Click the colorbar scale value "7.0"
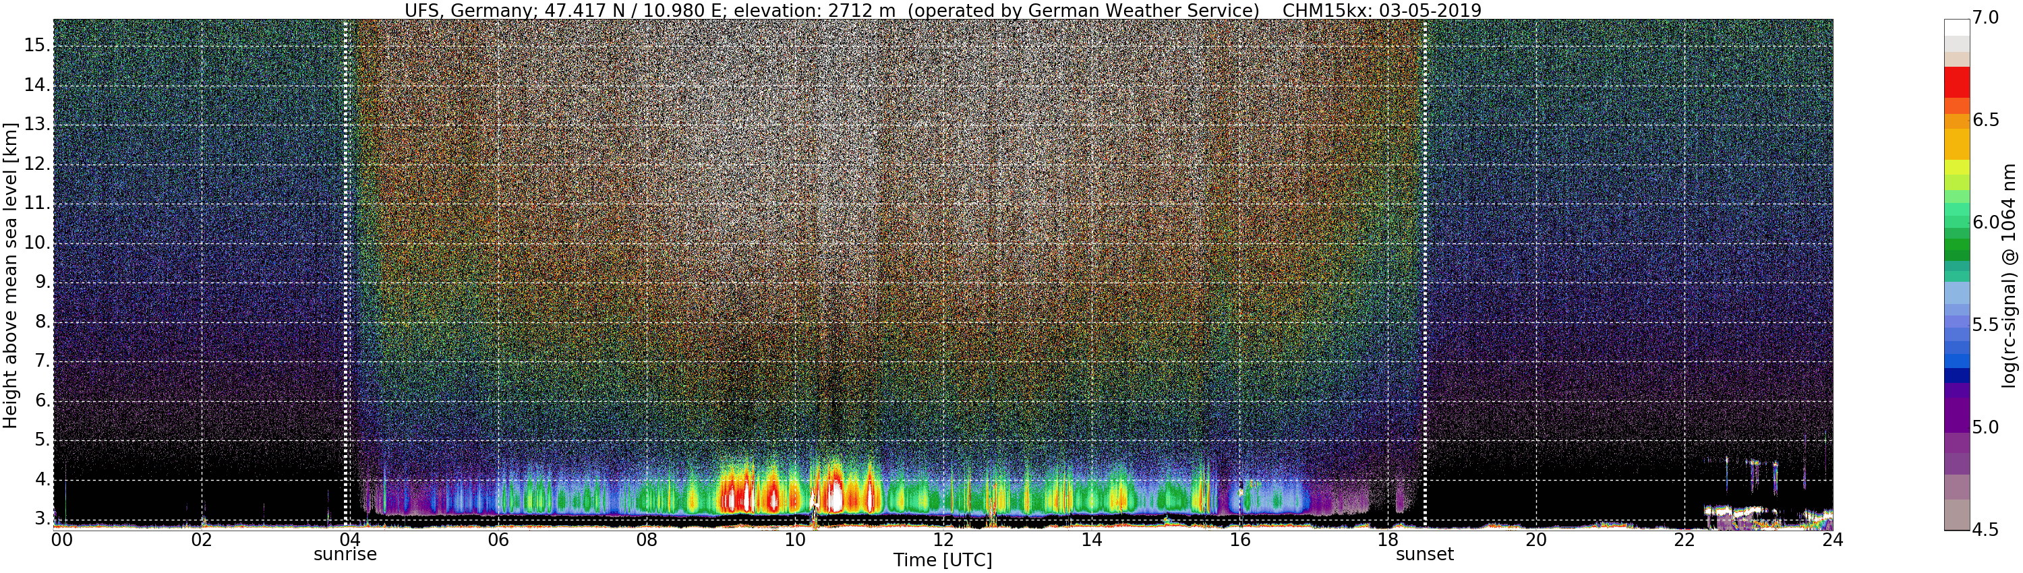2023x573 pixels. click(1986, 18)
